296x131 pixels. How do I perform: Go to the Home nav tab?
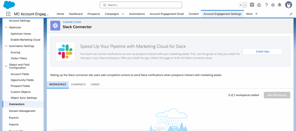(x=60, y=14)
